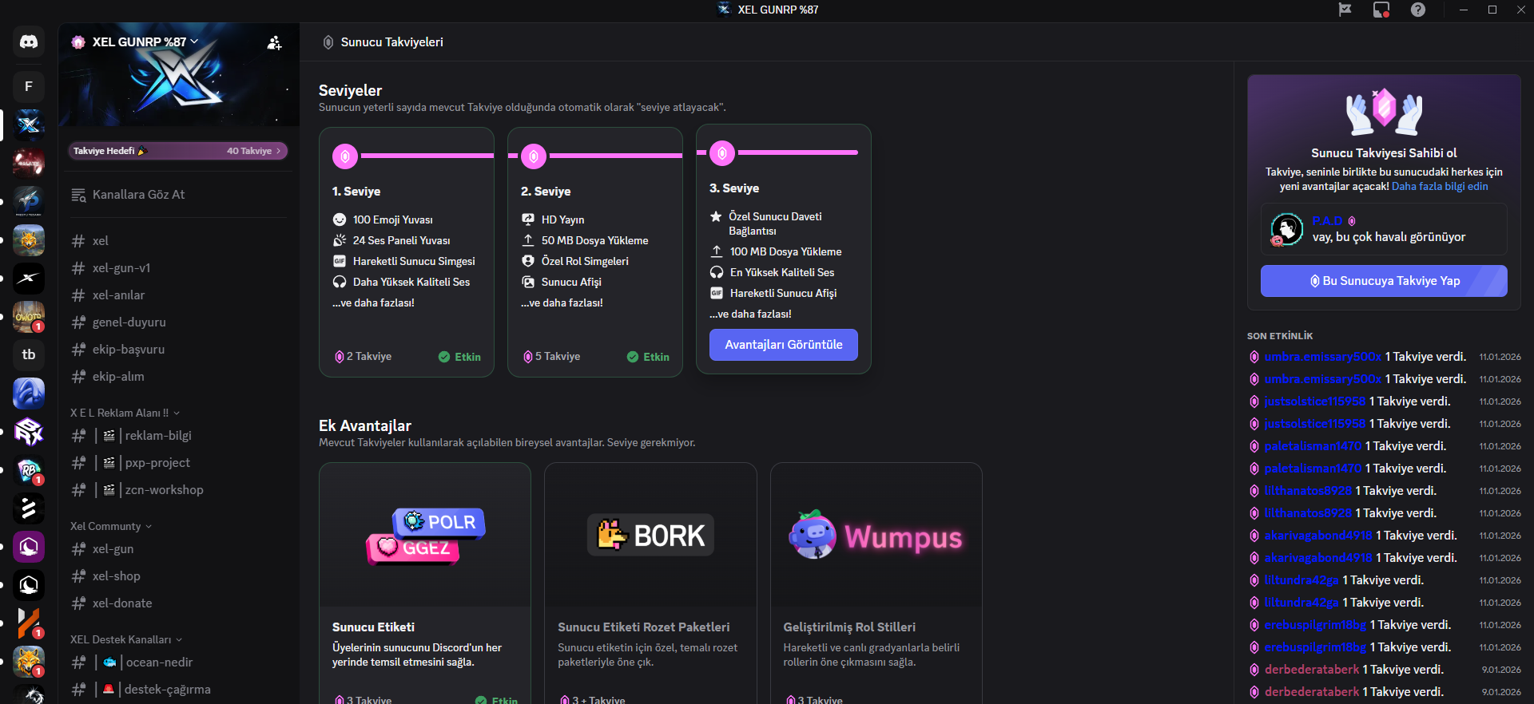This screenshot has width=1534, height=704.
Task: Go to the xel-gun channel
Action: point(177,549)
